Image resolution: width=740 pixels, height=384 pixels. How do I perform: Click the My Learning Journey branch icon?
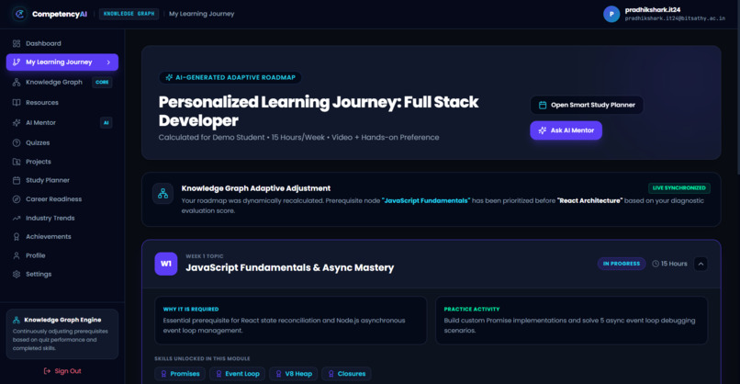[x=17, y=62]
